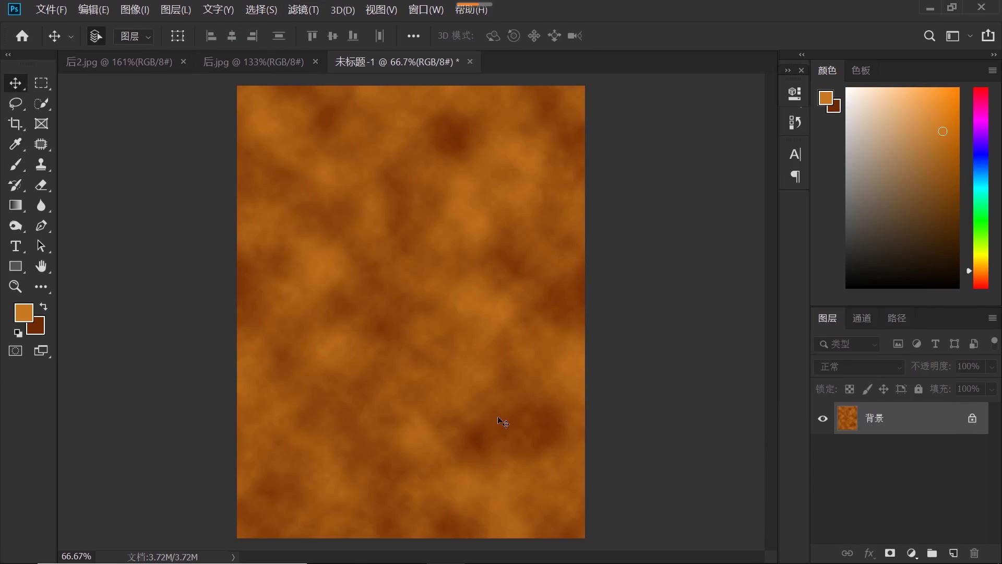Select the Horizontal Type tool
This screenshot has width=1002, height=564.
pyautogui.click(x=15, y=246)
